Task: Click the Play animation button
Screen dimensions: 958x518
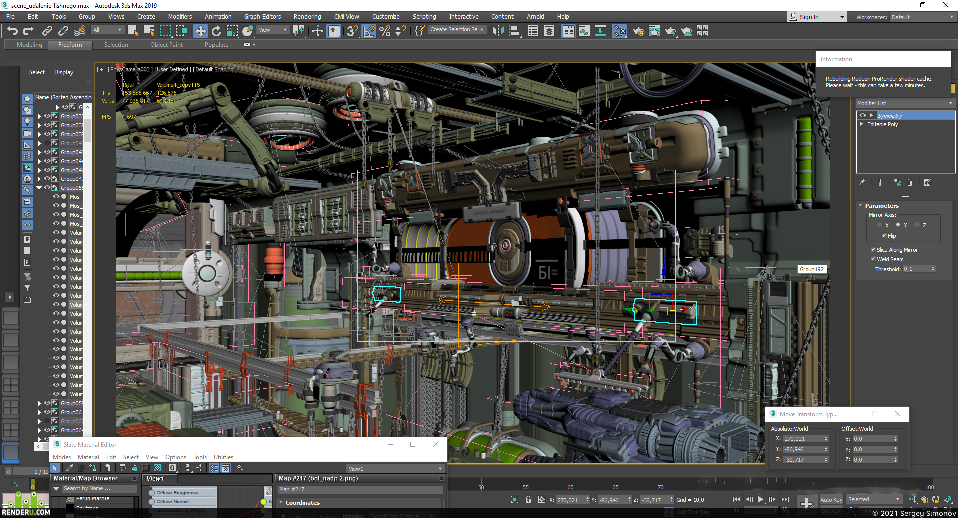Action: click(761, 499)
